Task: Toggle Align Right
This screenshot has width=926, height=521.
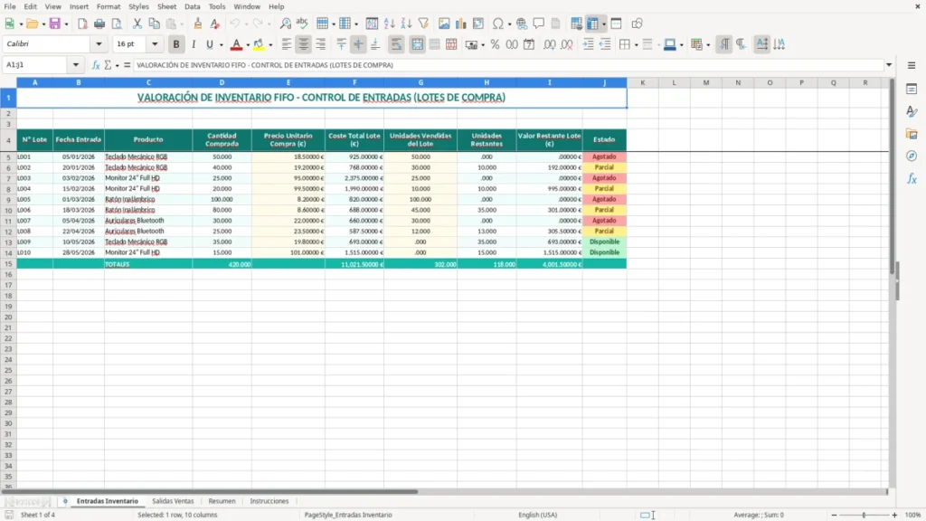Action: pyautogui.click(x=321, y=44)
